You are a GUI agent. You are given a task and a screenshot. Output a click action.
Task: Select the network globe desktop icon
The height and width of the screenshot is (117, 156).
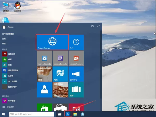5,20
